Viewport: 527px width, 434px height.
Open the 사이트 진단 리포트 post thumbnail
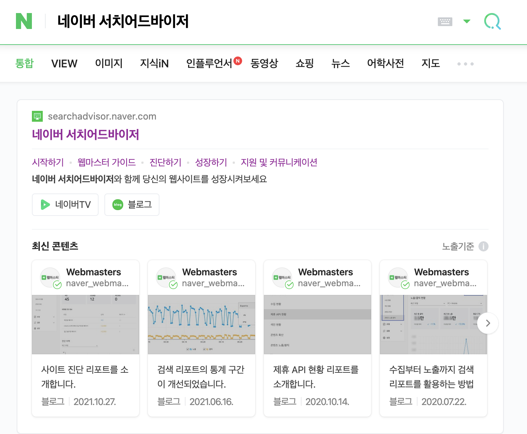86,325
